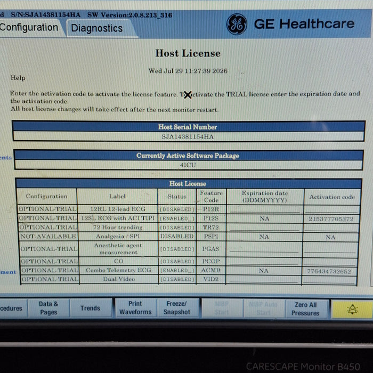Select the 4ICU software package value

pyautogui.click(x=188, y=165)
